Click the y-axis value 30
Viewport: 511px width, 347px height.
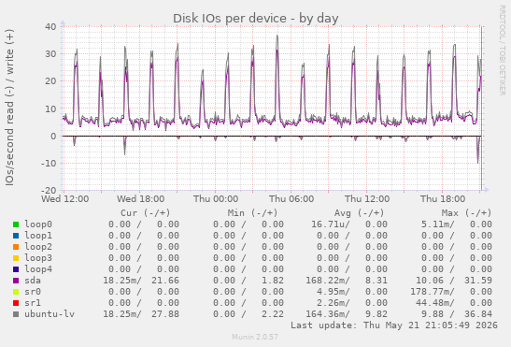50,54
